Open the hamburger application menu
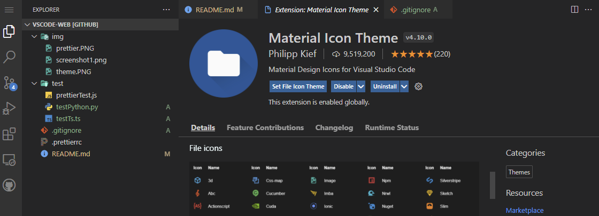This screenshot has height=216, width=599. coord(9,10)
